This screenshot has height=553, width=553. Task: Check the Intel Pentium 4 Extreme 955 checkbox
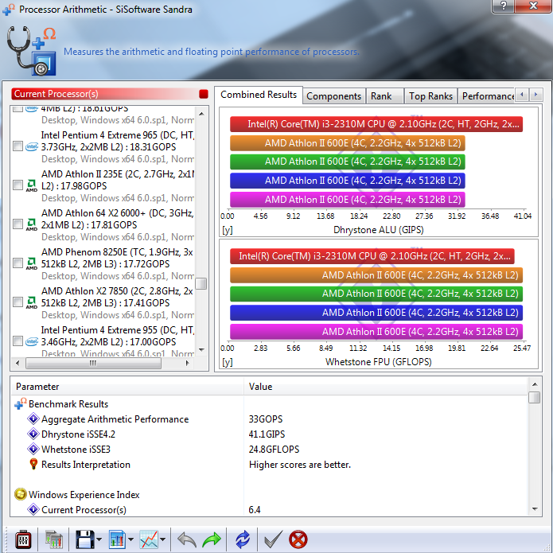pyautogui.click(x=18, y=341)
